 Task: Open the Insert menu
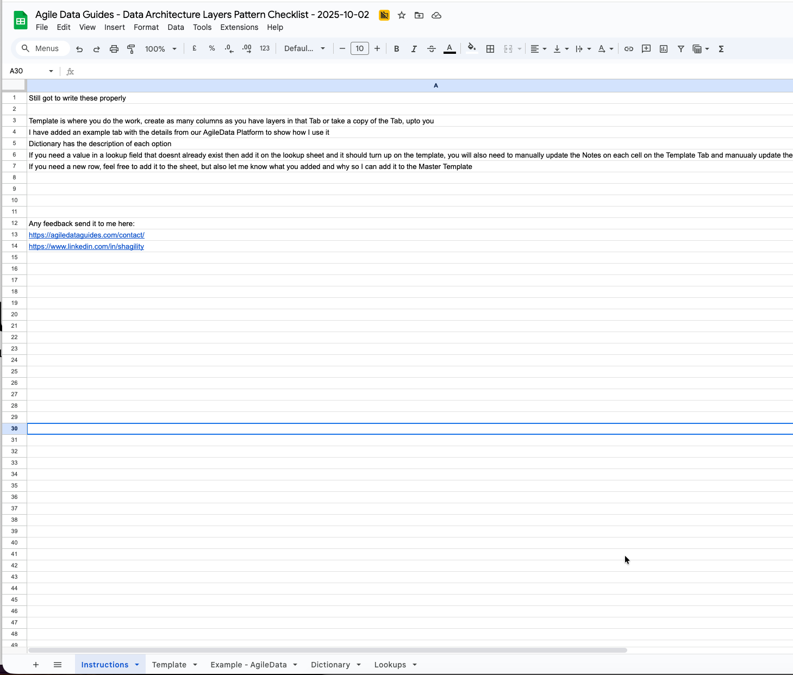point(115,27)
